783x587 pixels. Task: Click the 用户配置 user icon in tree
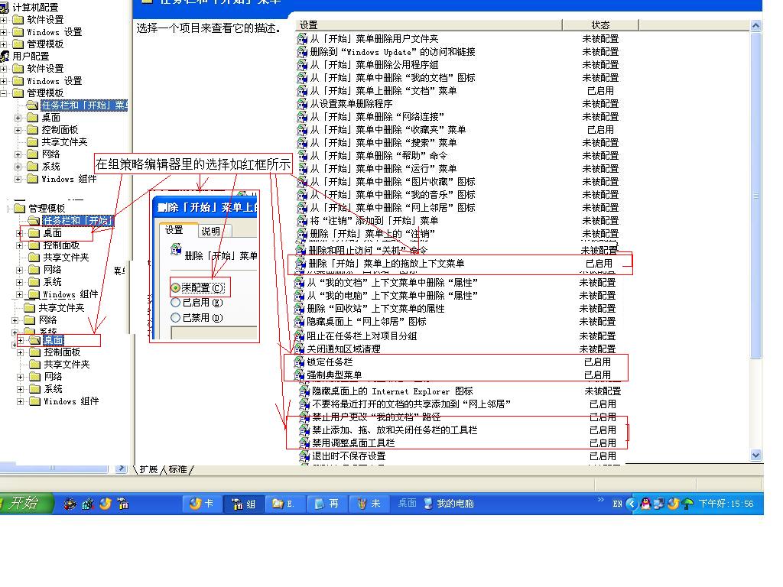coord(5,56)
